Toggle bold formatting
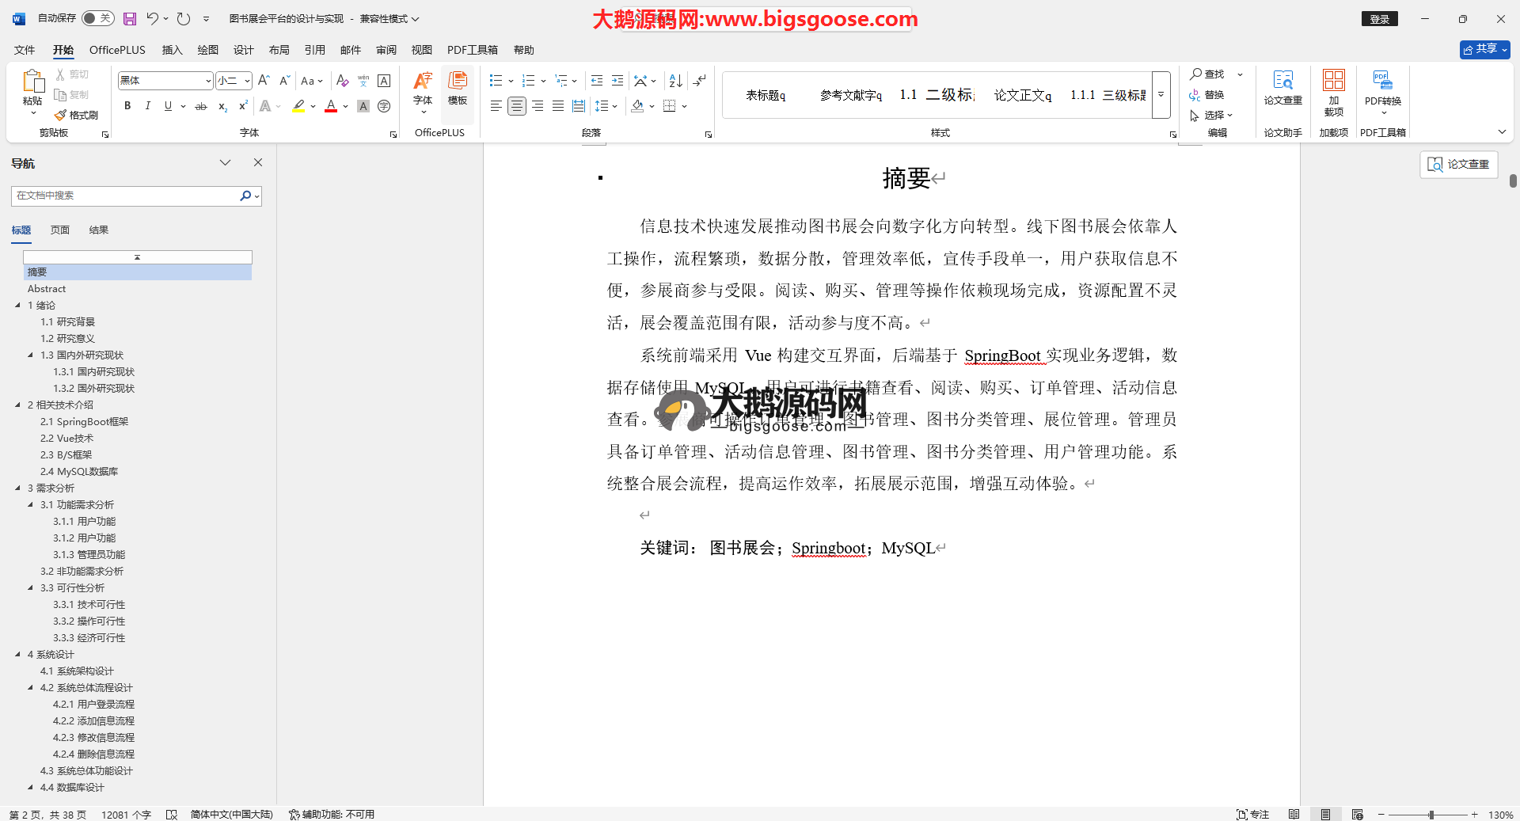The image size is (1520, 821). [127, 106]
